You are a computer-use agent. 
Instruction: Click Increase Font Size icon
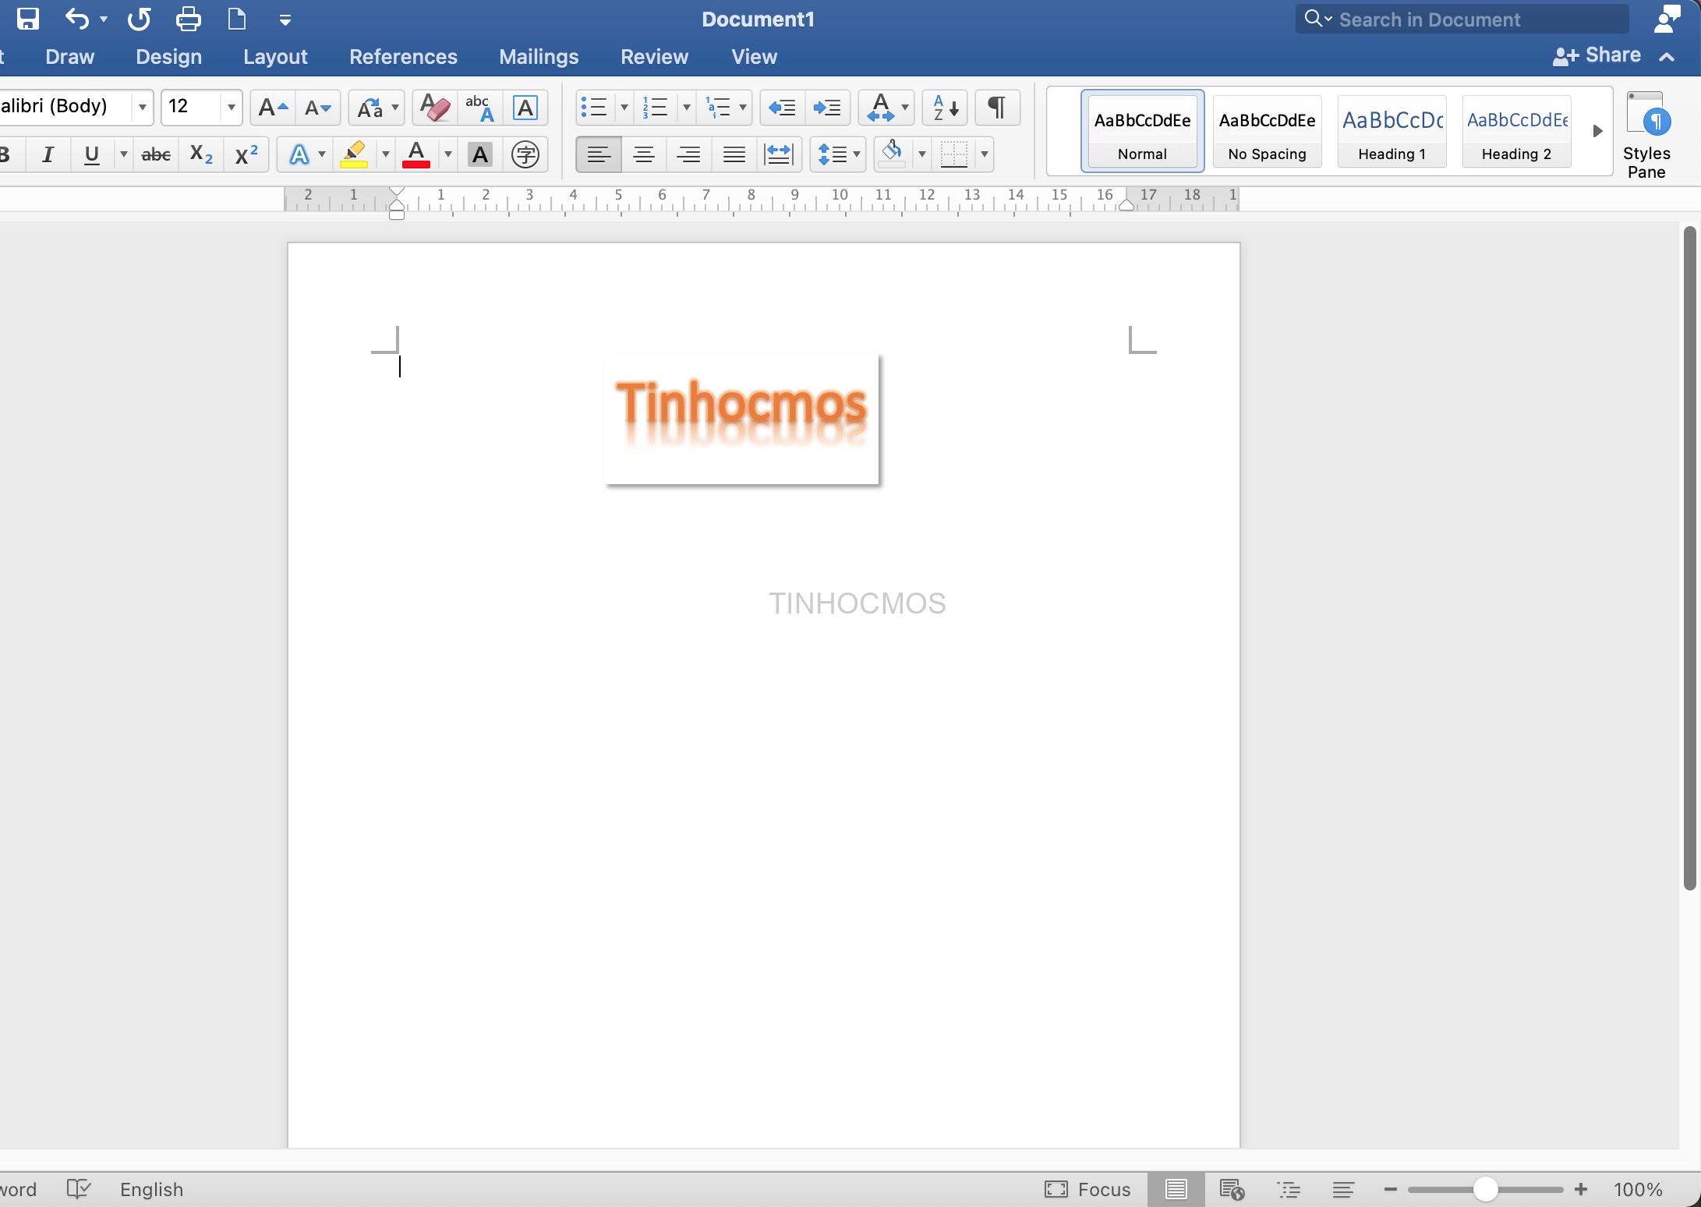tap(273, 108)
